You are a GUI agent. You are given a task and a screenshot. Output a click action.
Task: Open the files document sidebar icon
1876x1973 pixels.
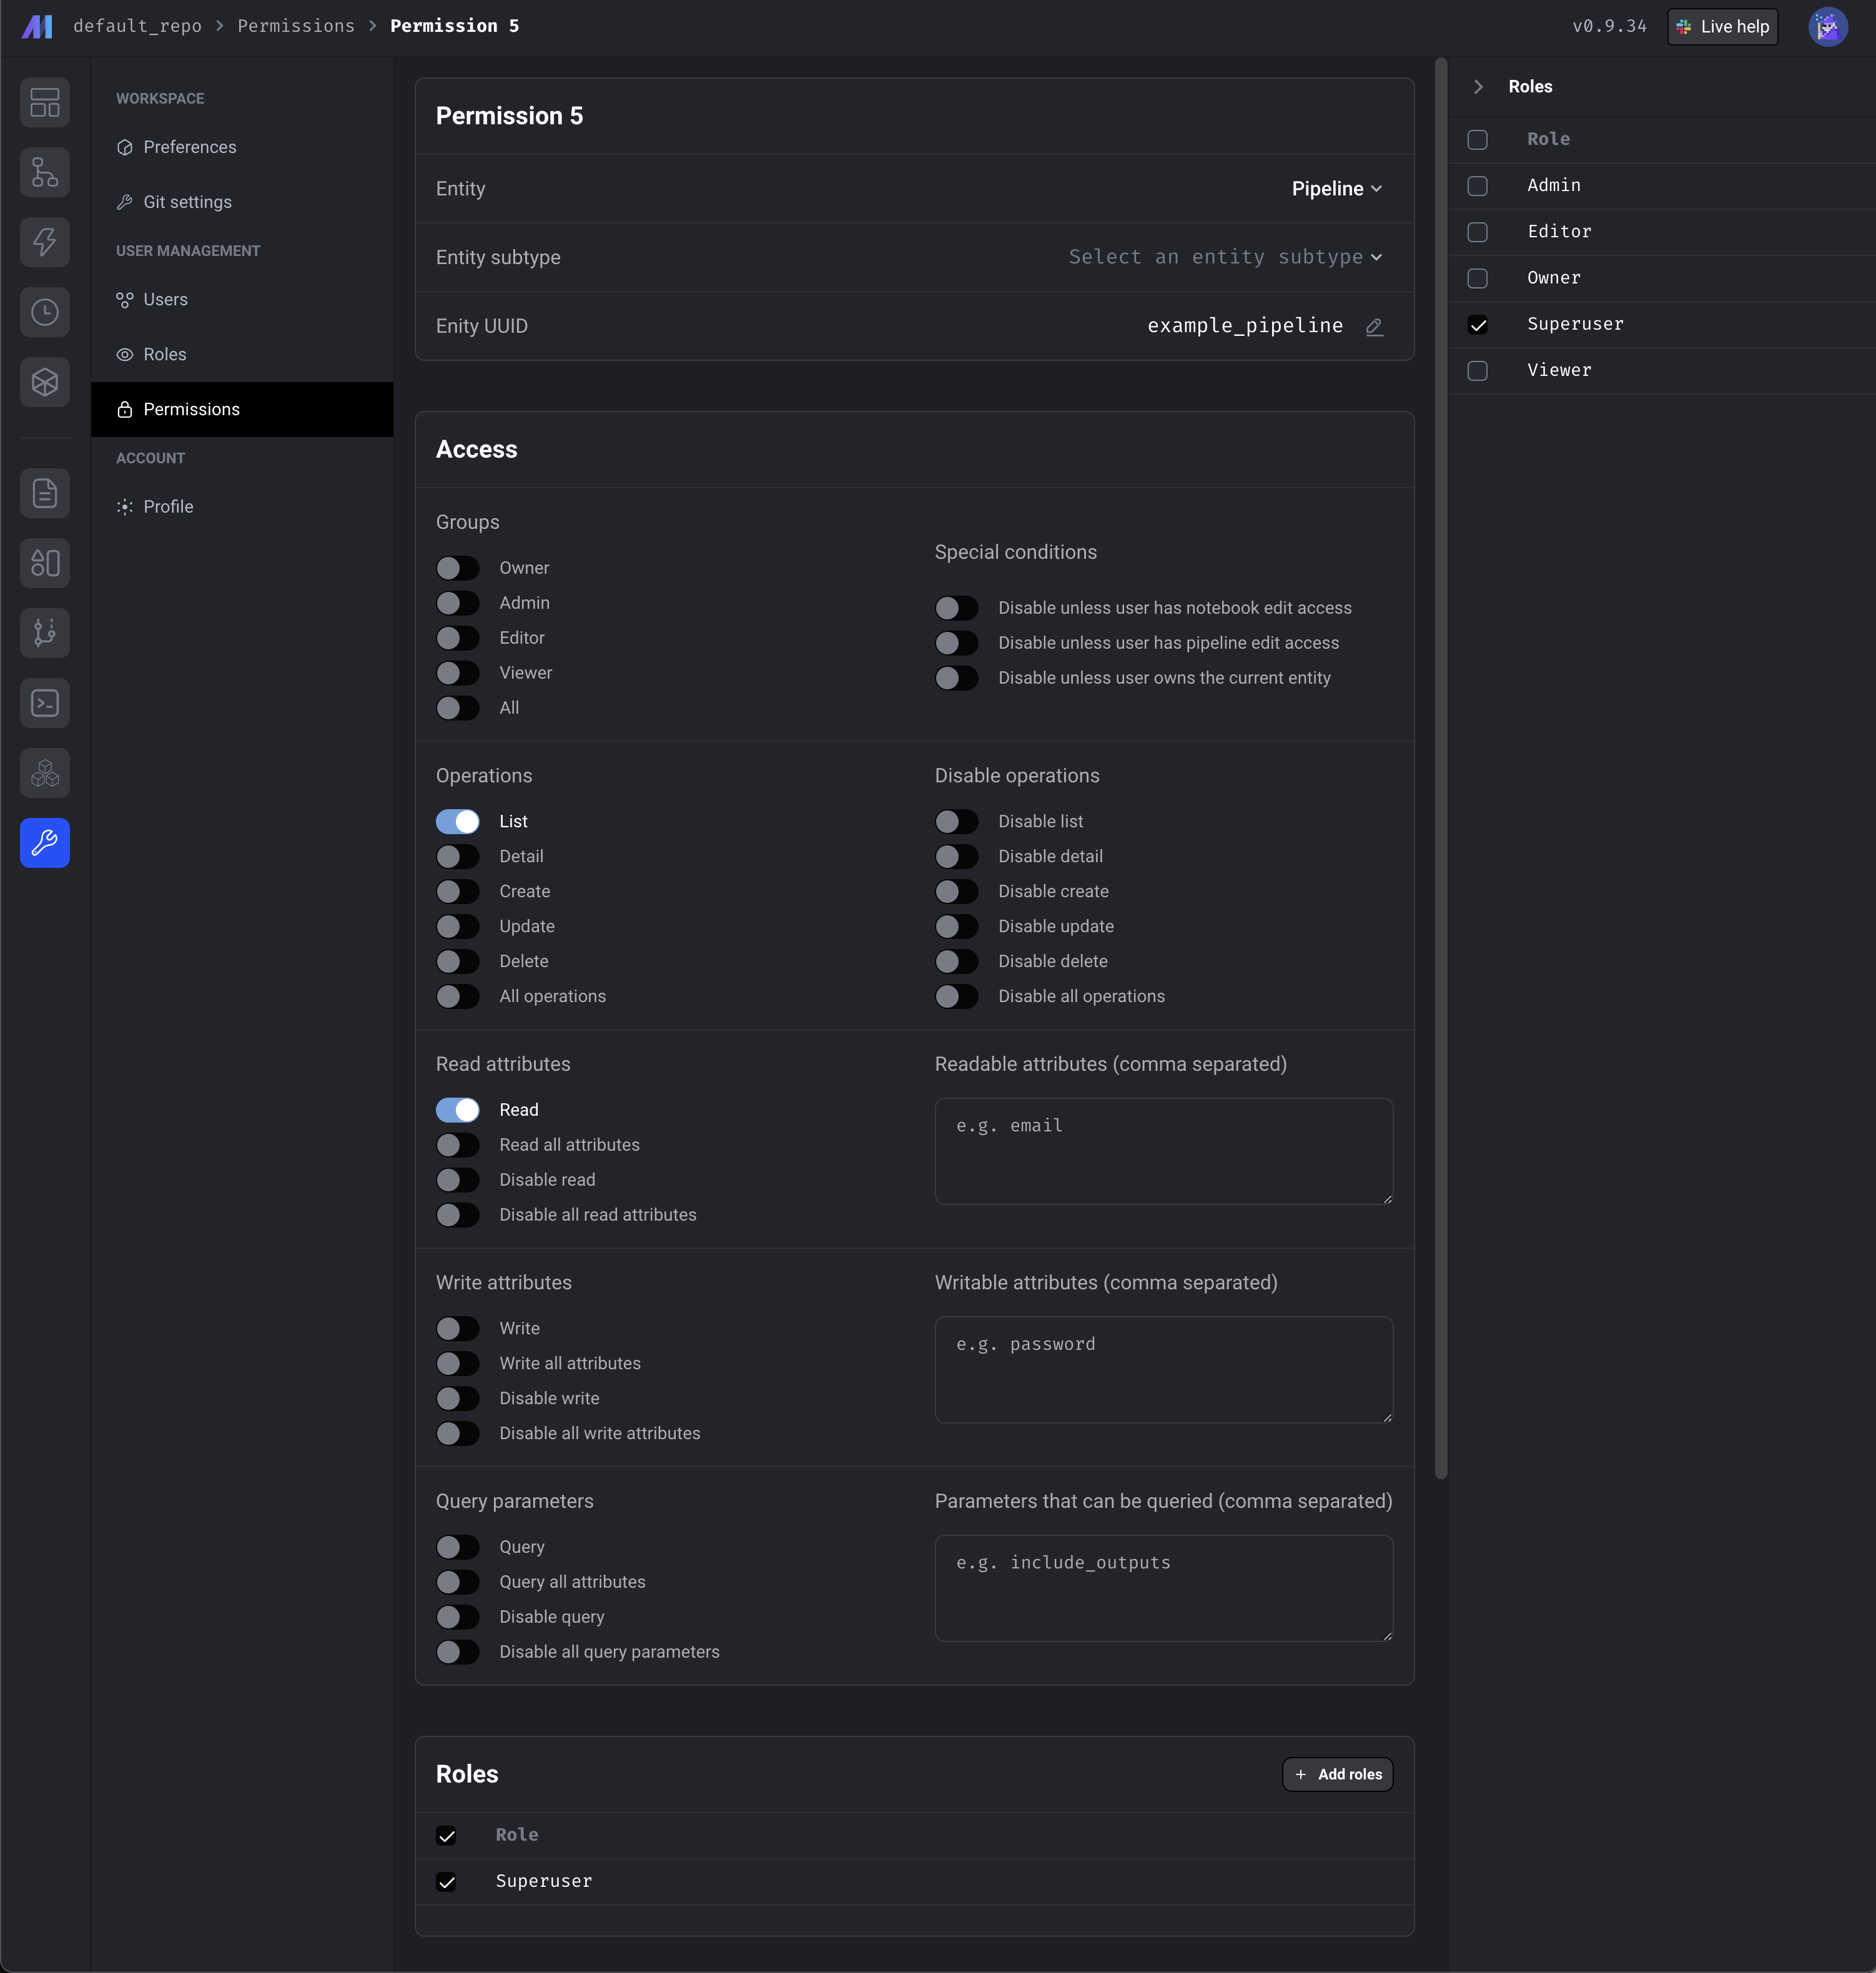coord(45,493)
